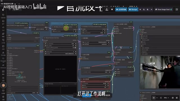Open the keyboard shortcuts sidebar icon
Image resolution: width=180 pixels, height=101 pixels.
(x=3, y=90)
